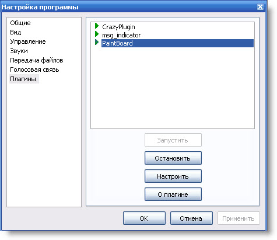
Task: Go to the Звуки settings category
Action: tap(19, 51)
